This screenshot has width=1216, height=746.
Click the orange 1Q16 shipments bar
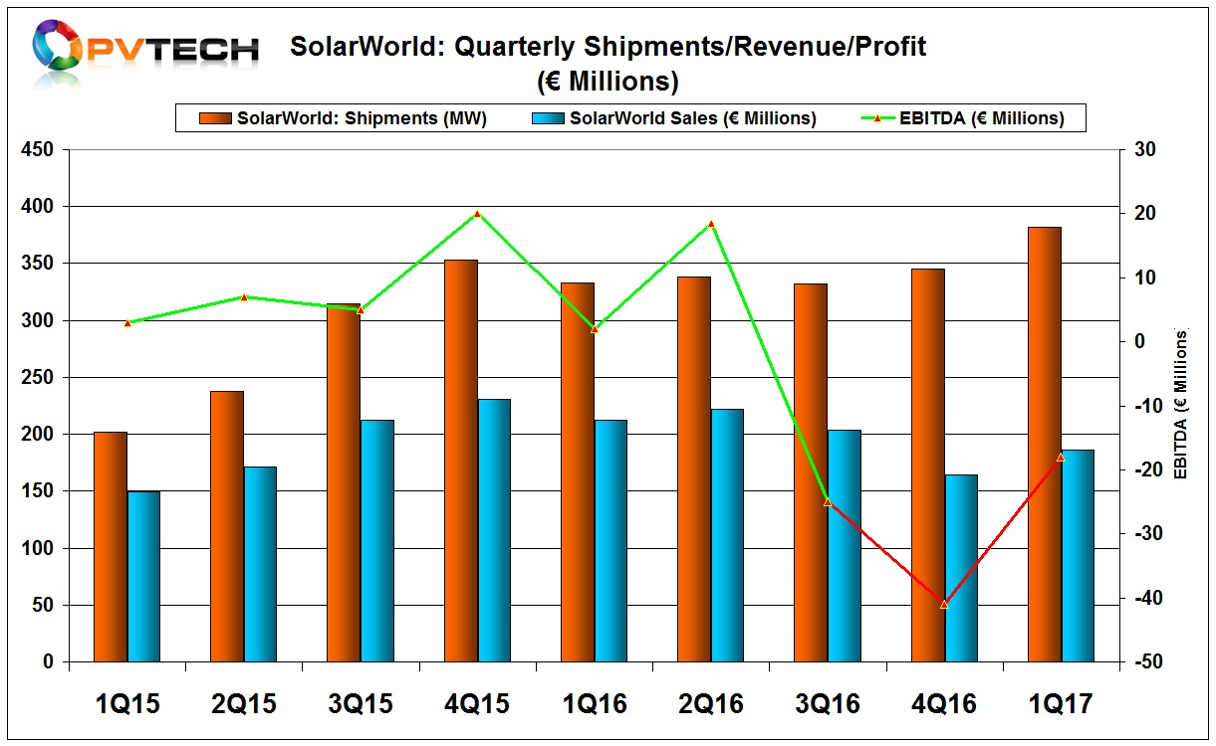577,472
